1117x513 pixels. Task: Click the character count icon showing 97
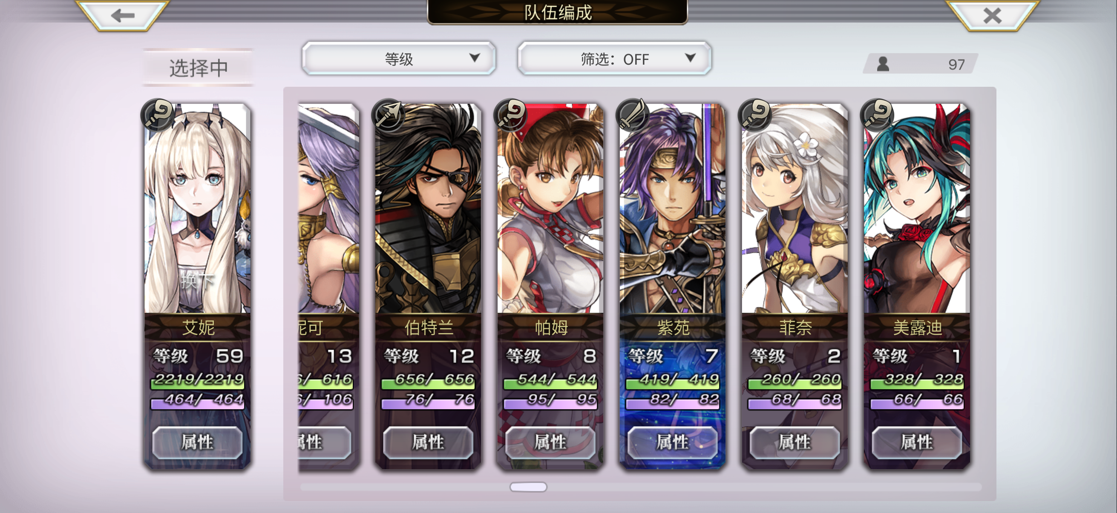pos(883,64)
